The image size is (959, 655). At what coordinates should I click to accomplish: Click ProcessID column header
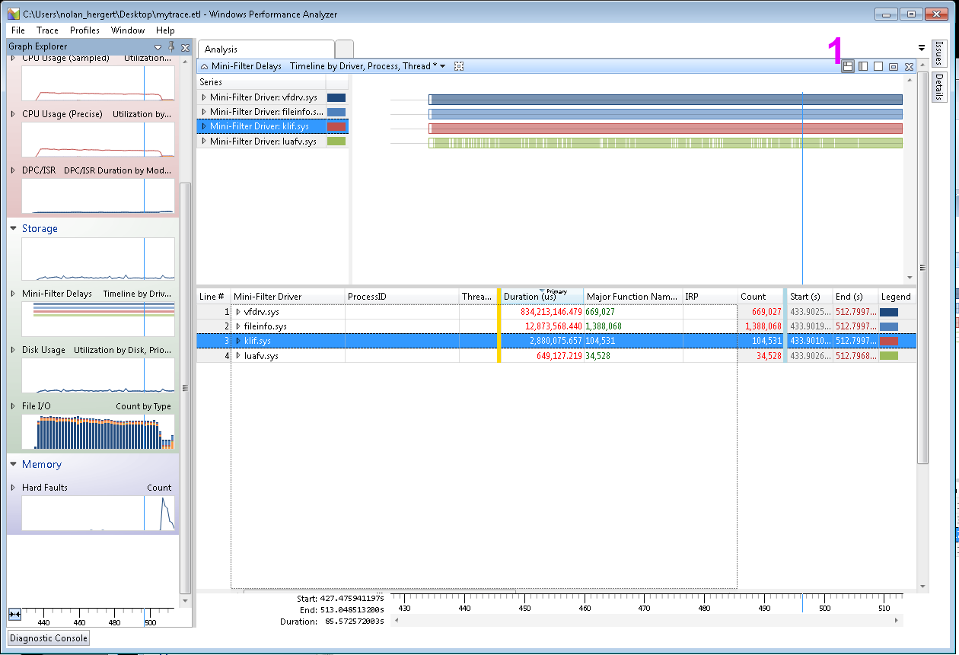tap(402, 297)
